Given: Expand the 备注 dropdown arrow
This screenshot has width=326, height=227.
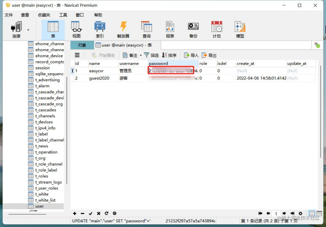Looking at the screenshot, I should [141, 55].
